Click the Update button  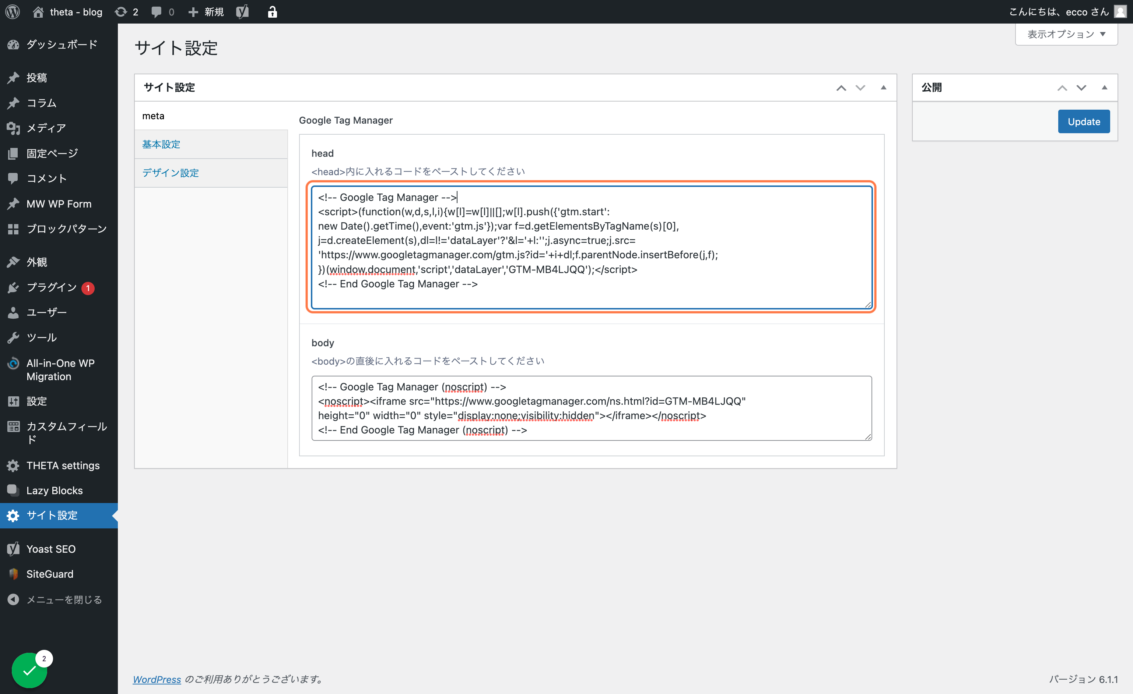coord(1084,122)
